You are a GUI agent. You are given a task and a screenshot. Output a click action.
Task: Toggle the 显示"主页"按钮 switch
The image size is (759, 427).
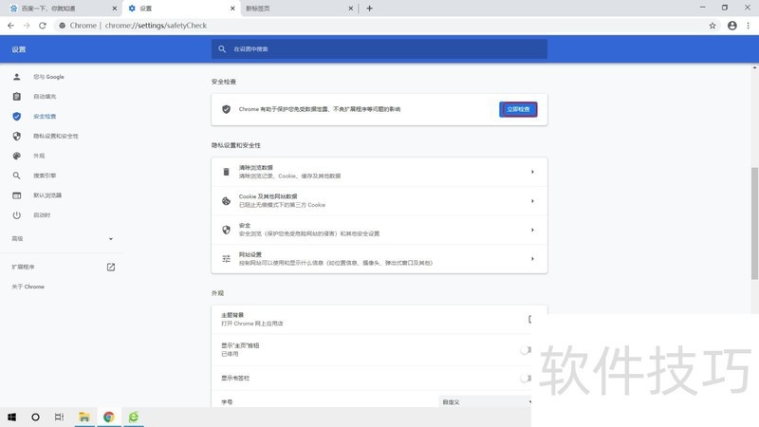(526, 349)
